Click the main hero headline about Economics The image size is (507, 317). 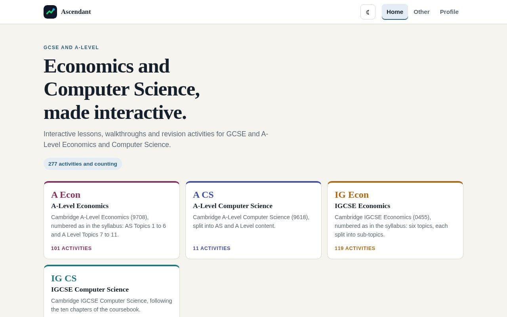122,89
